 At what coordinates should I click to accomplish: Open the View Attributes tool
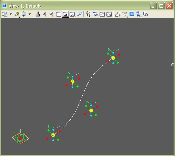[5, 15]
